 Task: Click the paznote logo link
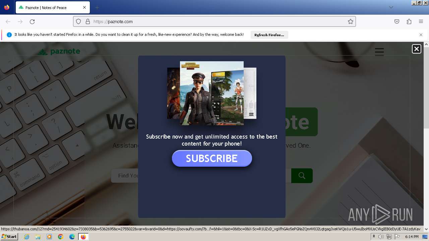(59, 52)
